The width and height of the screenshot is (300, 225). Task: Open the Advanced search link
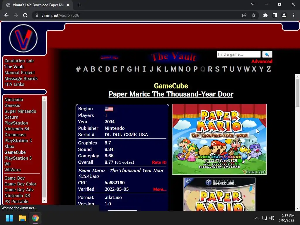tap(262, 62)
